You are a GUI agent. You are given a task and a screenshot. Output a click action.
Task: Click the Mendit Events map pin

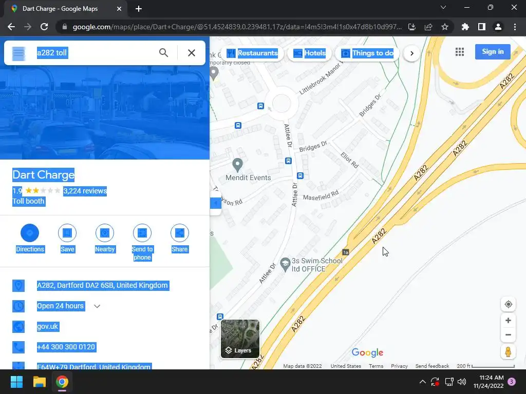(237, 165)
